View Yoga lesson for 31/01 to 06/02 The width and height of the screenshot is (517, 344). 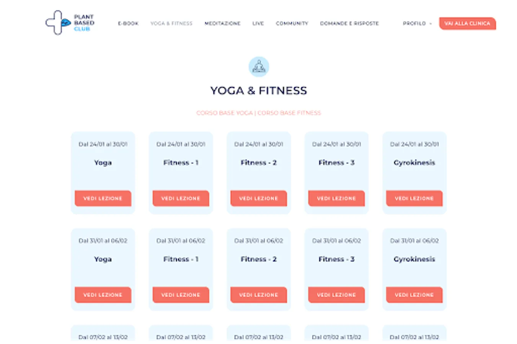click(103, 295)
